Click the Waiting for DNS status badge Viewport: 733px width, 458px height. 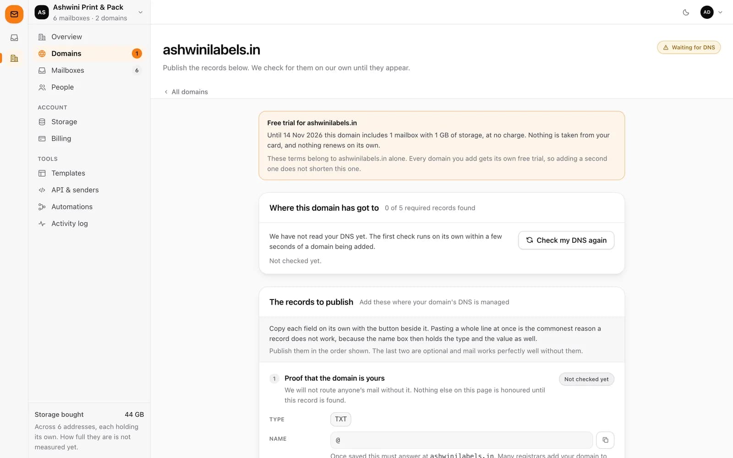(x=689, y=48)
